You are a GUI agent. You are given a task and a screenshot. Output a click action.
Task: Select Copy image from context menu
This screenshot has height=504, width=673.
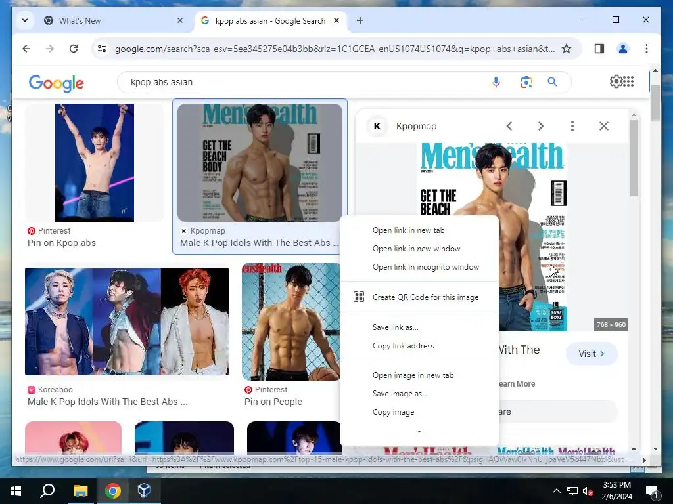[419, 412]
